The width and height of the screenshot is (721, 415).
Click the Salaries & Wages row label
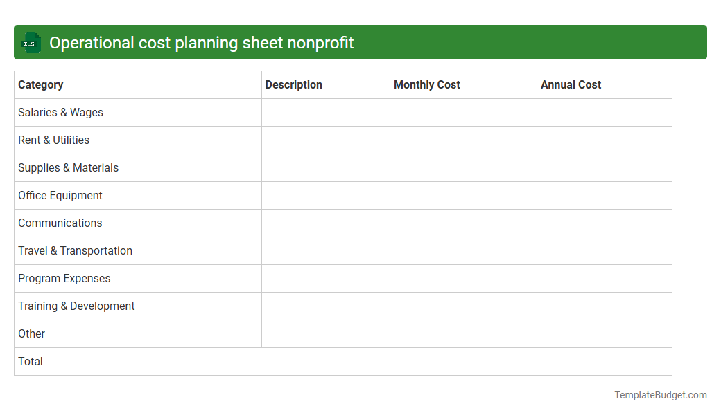coord(60,112)
